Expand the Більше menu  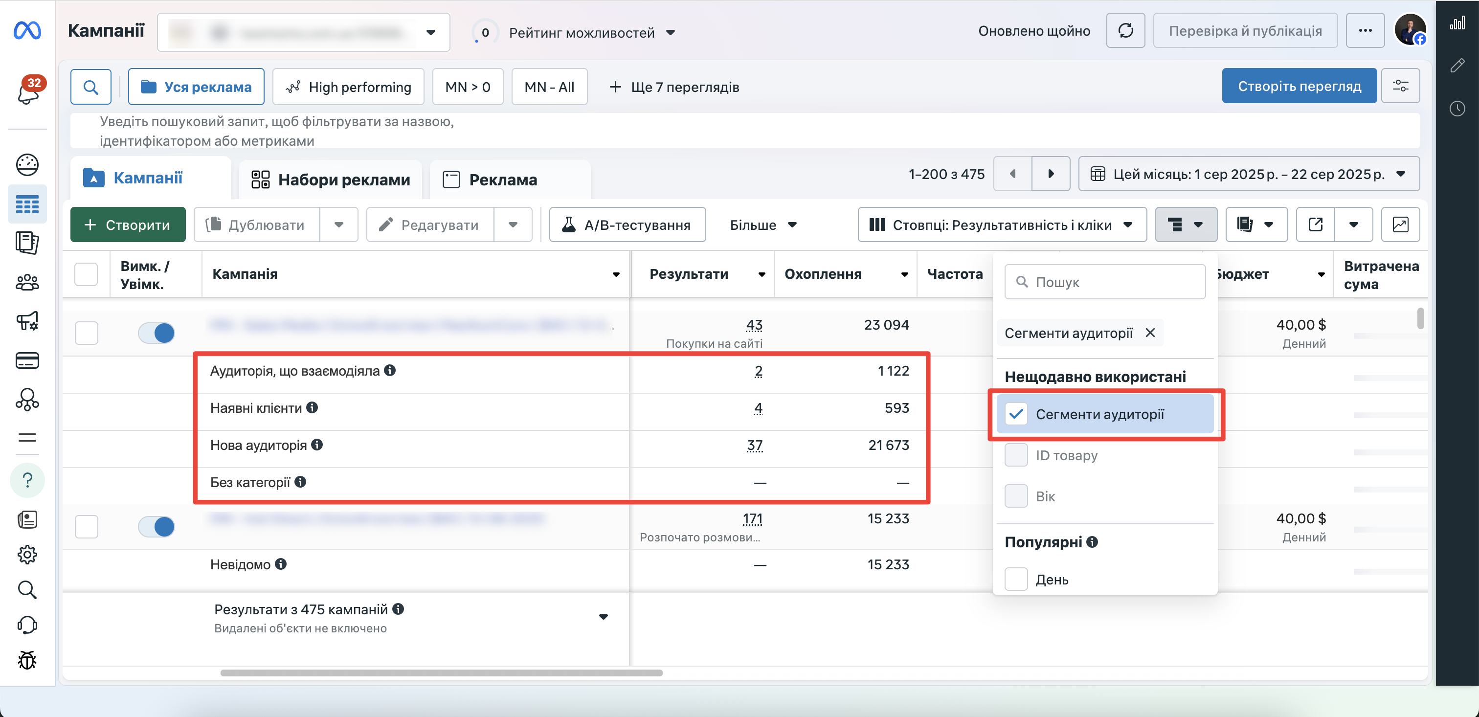point(763,225)
